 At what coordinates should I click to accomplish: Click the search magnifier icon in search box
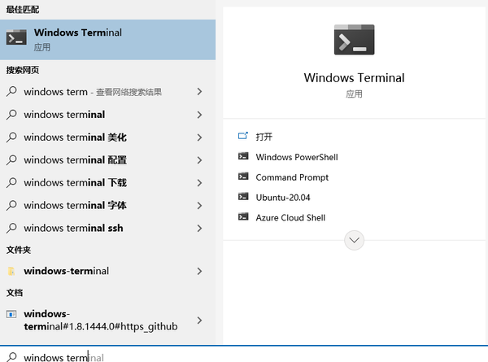(x=11, y=357)
